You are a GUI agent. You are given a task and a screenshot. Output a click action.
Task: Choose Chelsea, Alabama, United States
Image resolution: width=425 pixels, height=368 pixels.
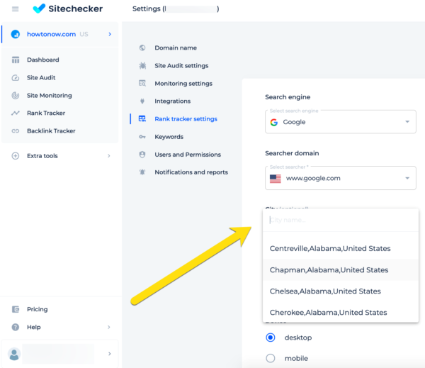tap(341, 291)
